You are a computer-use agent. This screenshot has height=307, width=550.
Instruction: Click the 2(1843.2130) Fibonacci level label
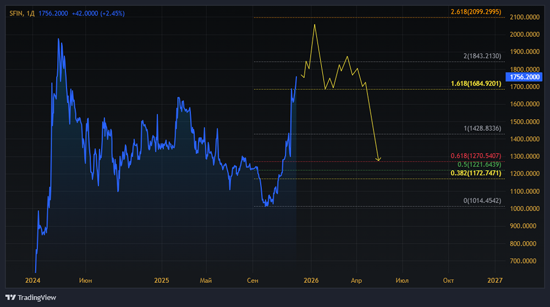click(482, 56)
